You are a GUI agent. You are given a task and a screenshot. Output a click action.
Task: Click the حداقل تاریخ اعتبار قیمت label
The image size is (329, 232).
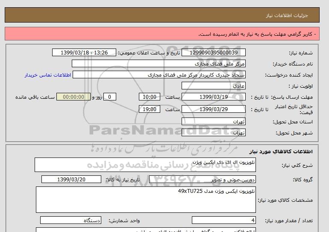(x=294, y=109)
